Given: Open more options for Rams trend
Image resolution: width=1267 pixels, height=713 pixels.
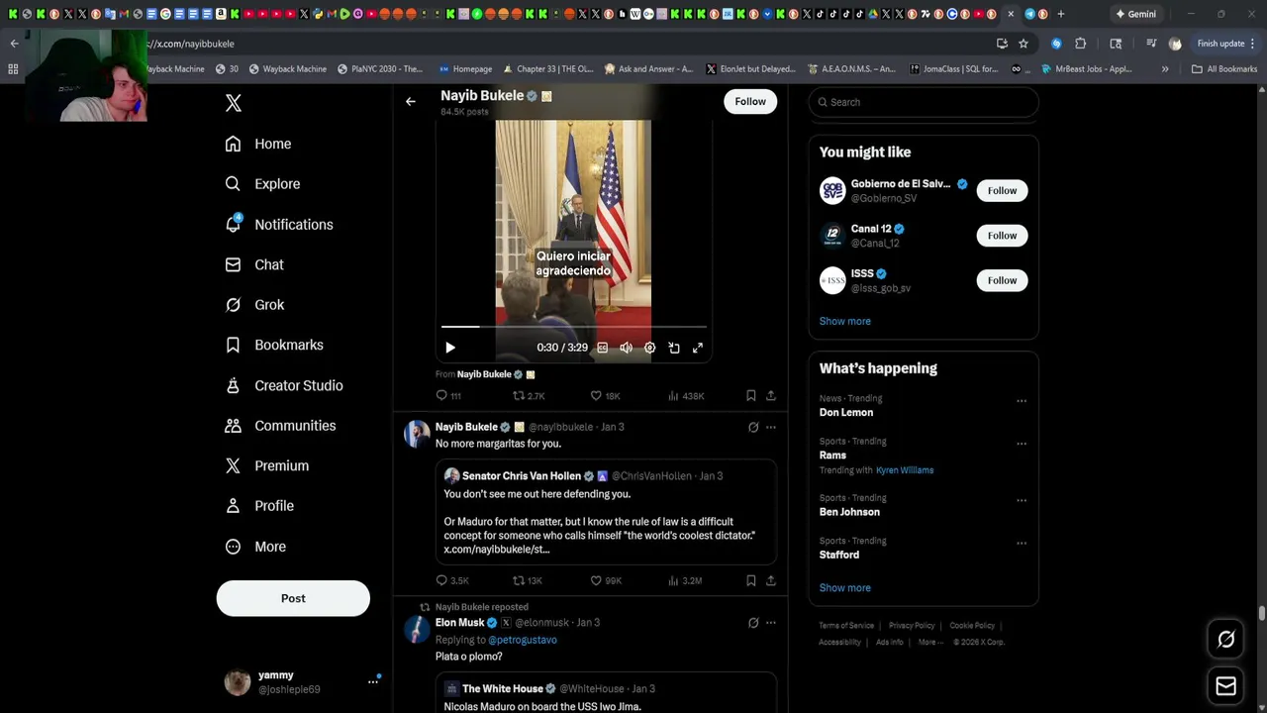Looking at the screenshot, I should (x=1022, y=444).
